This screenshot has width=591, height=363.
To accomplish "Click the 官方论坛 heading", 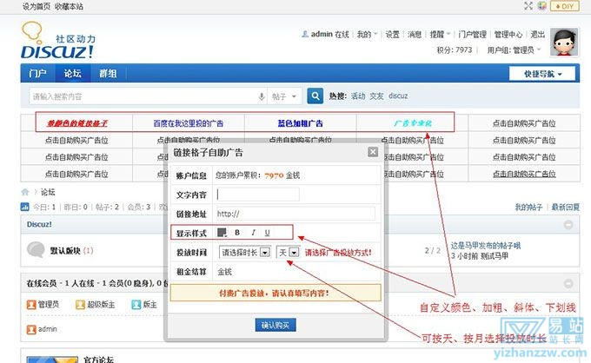I will coord(98,359).
